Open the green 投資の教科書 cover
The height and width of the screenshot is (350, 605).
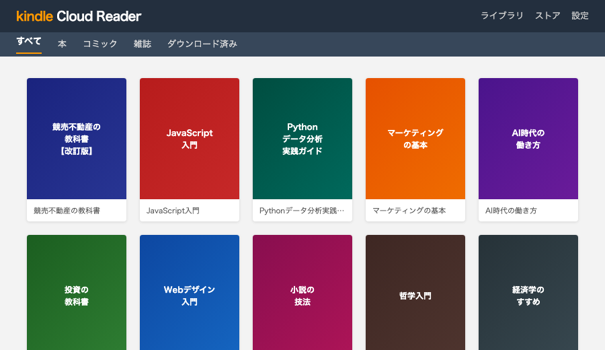(77, 293)
